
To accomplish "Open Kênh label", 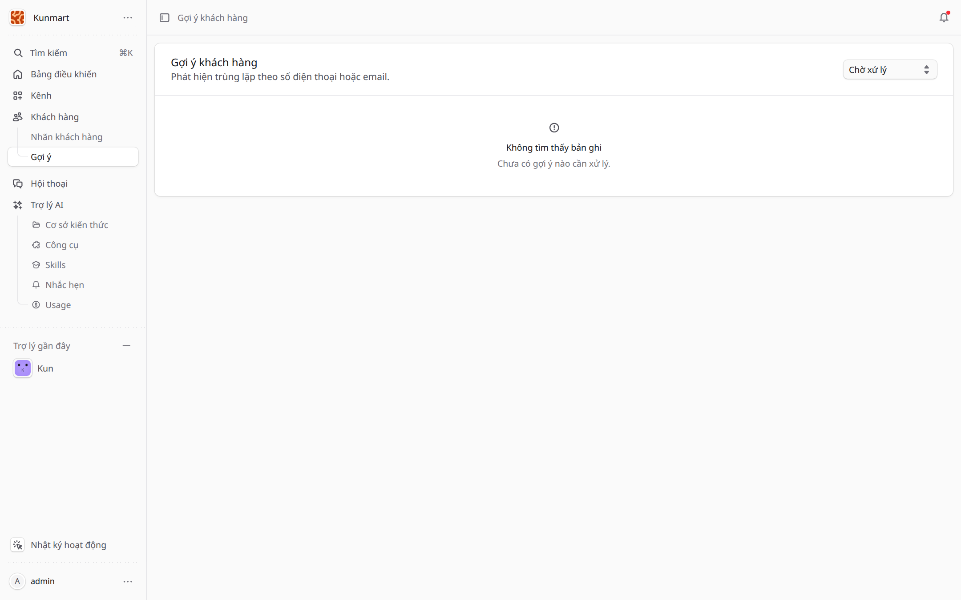I will [41, 96].
